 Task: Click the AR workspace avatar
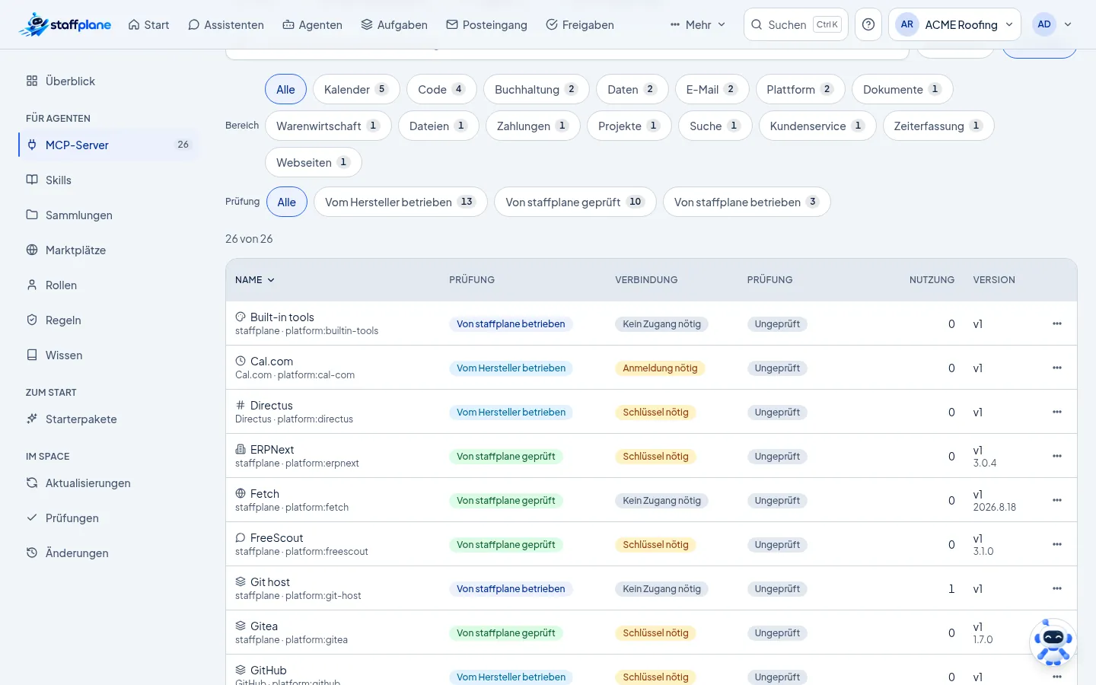coord(906,24)
